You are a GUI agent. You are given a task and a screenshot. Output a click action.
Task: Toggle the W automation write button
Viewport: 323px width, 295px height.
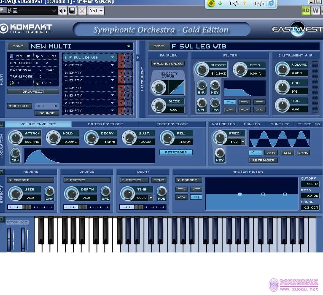coord(315,11)
